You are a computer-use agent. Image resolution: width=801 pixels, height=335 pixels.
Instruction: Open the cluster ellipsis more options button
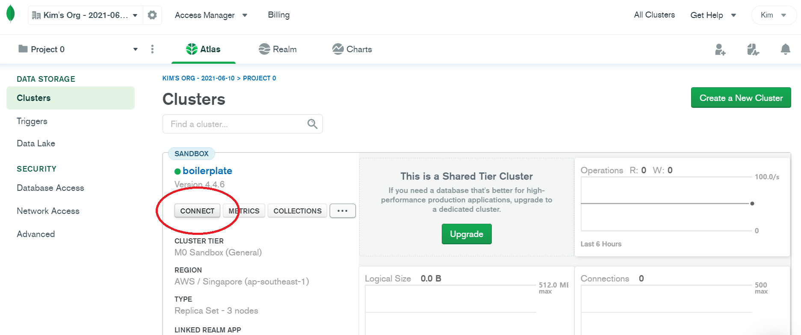click(343, 211)
